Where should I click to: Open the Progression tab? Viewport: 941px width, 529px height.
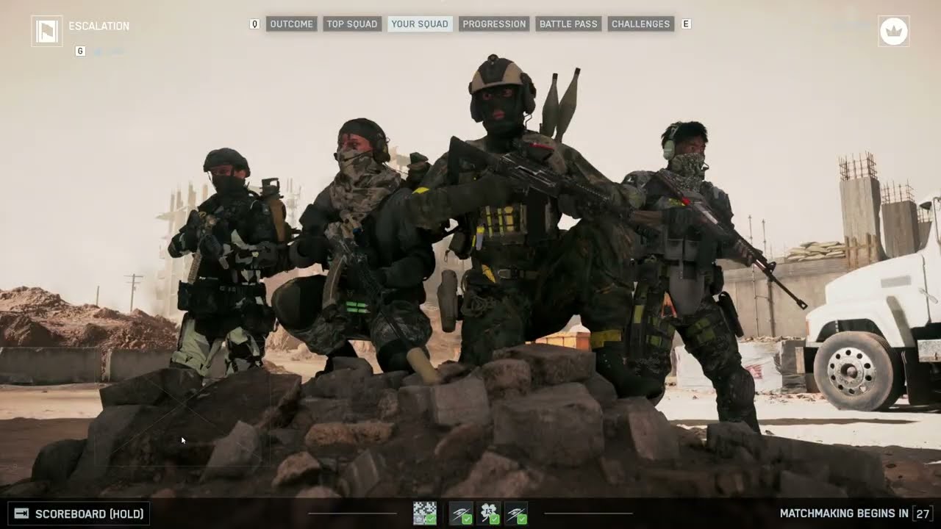point(494,24)
